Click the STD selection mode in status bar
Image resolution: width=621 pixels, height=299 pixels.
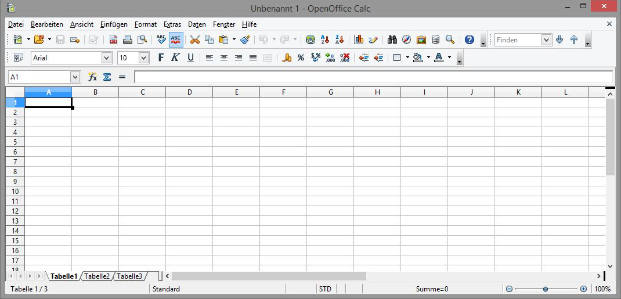click(x=325, y=289)
